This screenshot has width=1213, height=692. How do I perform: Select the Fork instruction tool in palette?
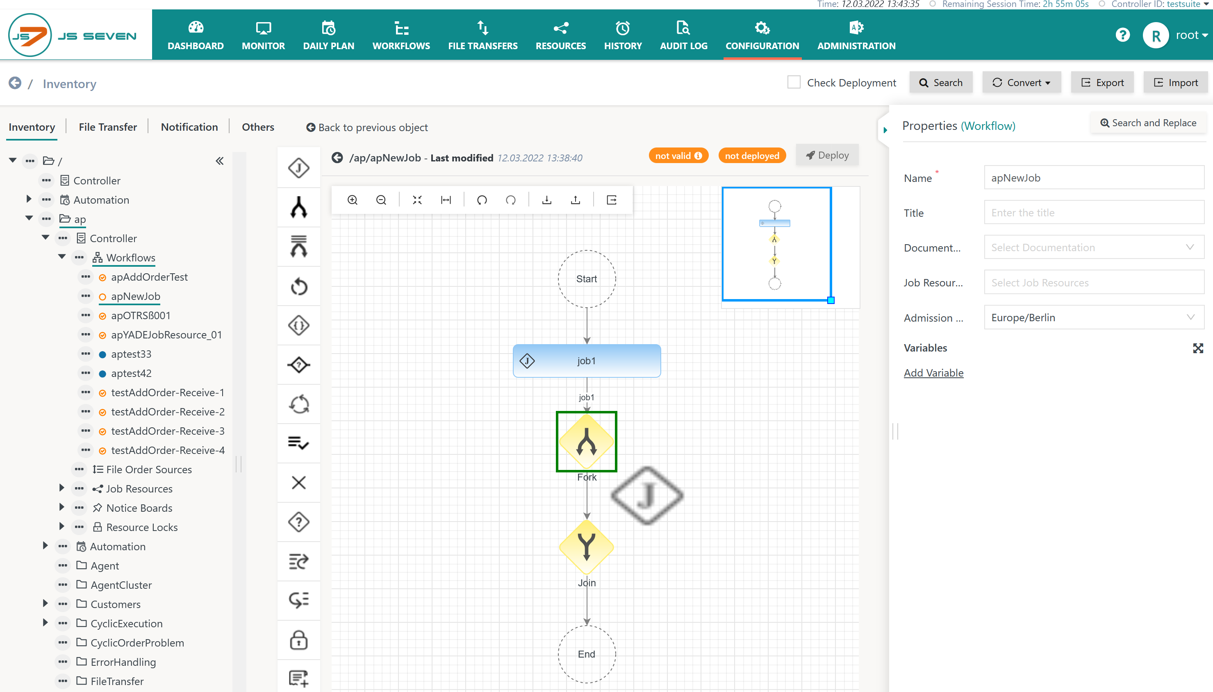coord(298,207)
